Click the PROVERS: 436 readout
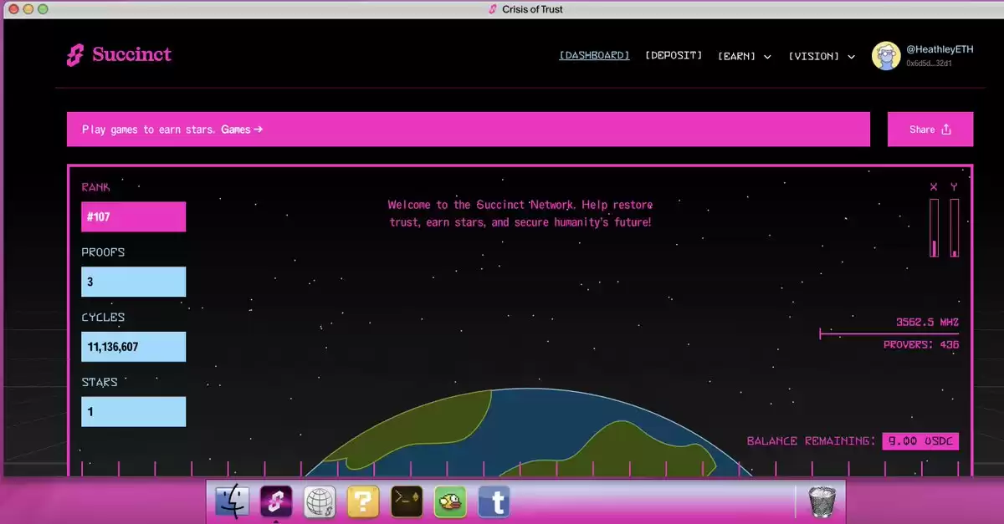The height and width of the screenshot is (524, 1004). coord(921,345)
